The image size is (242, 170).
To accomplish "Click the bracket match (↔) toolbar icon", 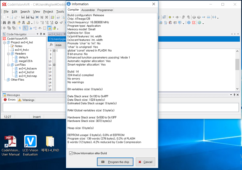I will coord(214,17).
